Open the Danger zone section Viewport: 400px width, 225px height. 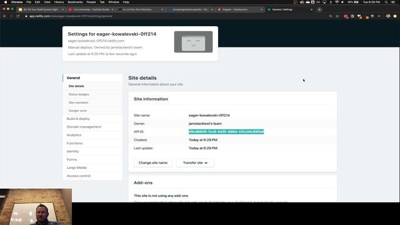(77, 111)
